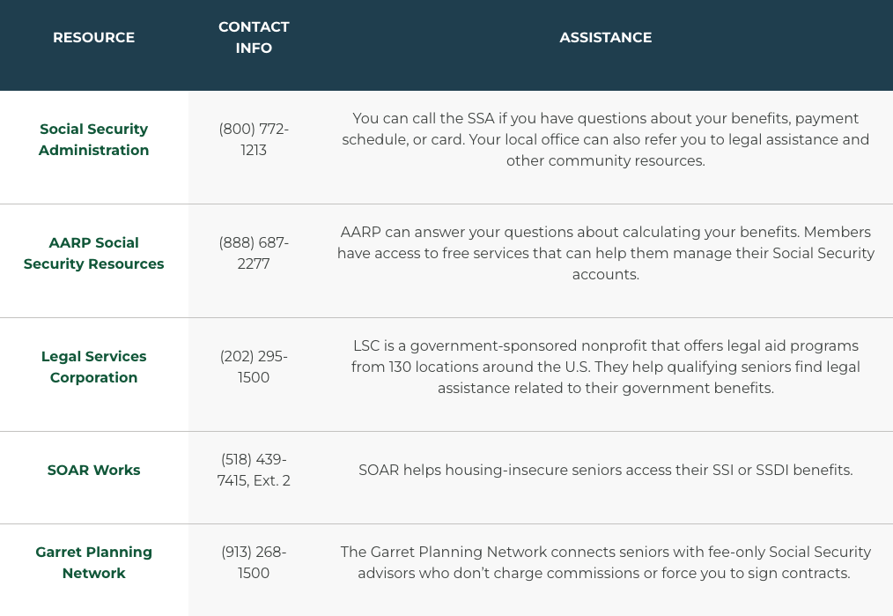
Task: Click the CONTACT INFO column header
Action: (x=254, y=38)
